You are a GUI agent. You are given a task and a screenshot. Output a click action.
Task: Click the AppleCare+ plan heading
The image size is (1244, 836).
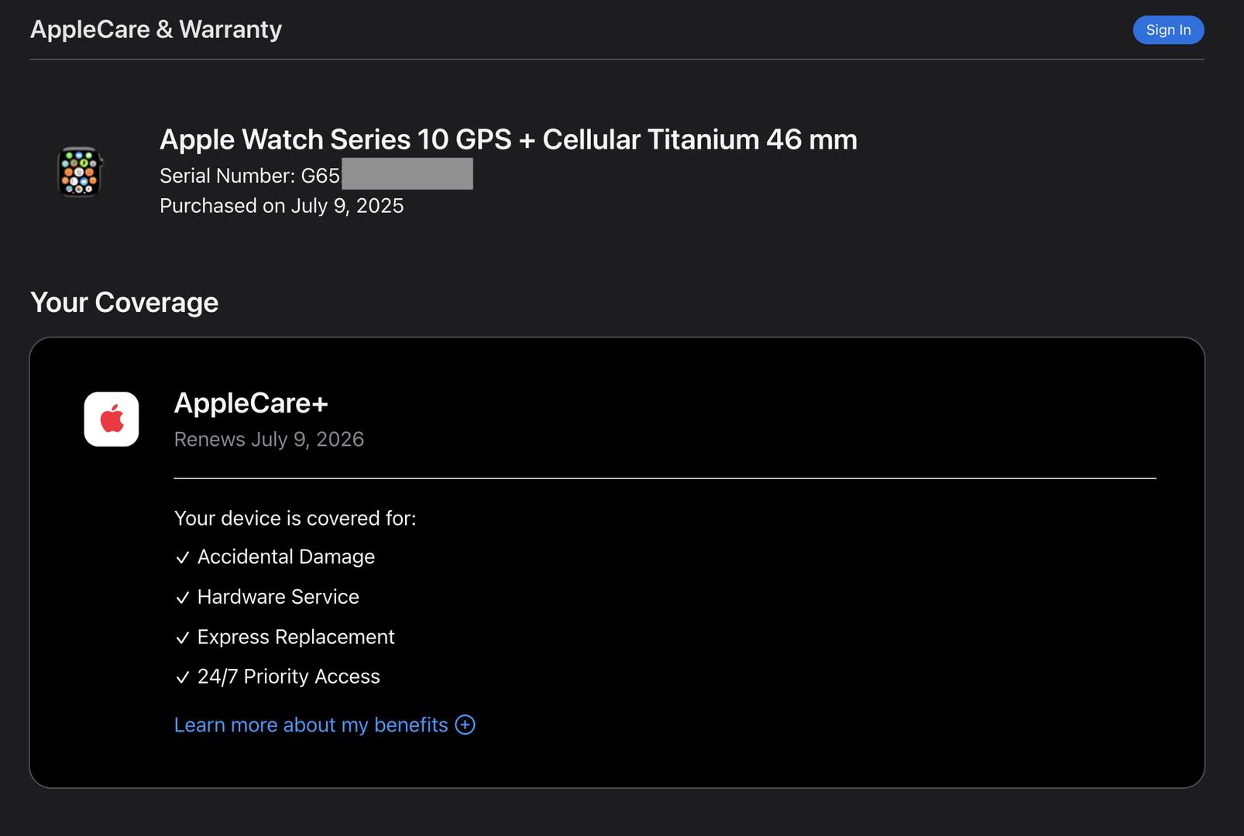[251, 403]
